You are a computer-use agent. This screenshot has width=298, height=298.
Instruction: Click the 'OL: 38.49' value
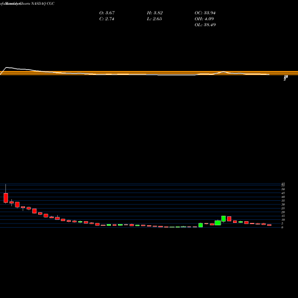(205, 25)
